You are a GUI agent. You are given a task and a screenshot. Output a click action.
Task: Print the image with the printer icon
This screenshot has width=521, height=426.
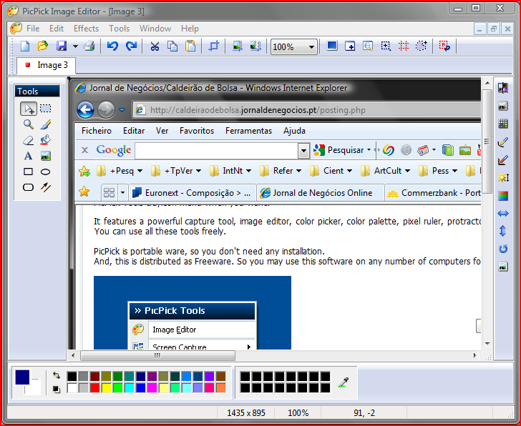tap(89, 46)
